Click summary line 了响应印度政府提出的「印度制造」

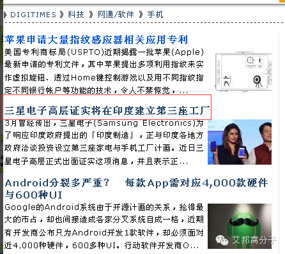(104, 135)
